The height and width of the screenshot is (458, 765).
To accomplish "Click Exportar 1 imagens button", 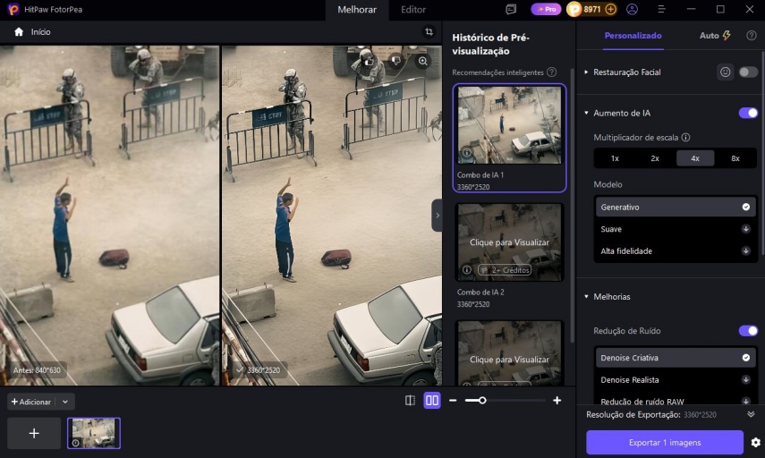I will coord(665,443).
